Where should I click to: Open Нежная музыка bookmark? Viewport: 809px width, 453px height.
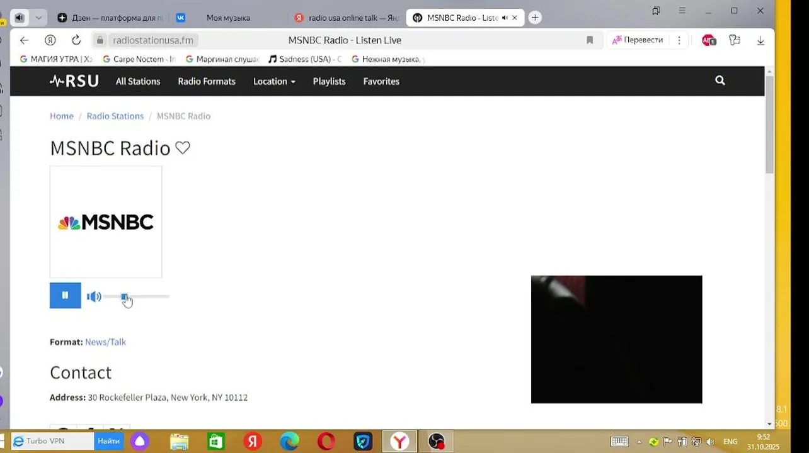388,59
